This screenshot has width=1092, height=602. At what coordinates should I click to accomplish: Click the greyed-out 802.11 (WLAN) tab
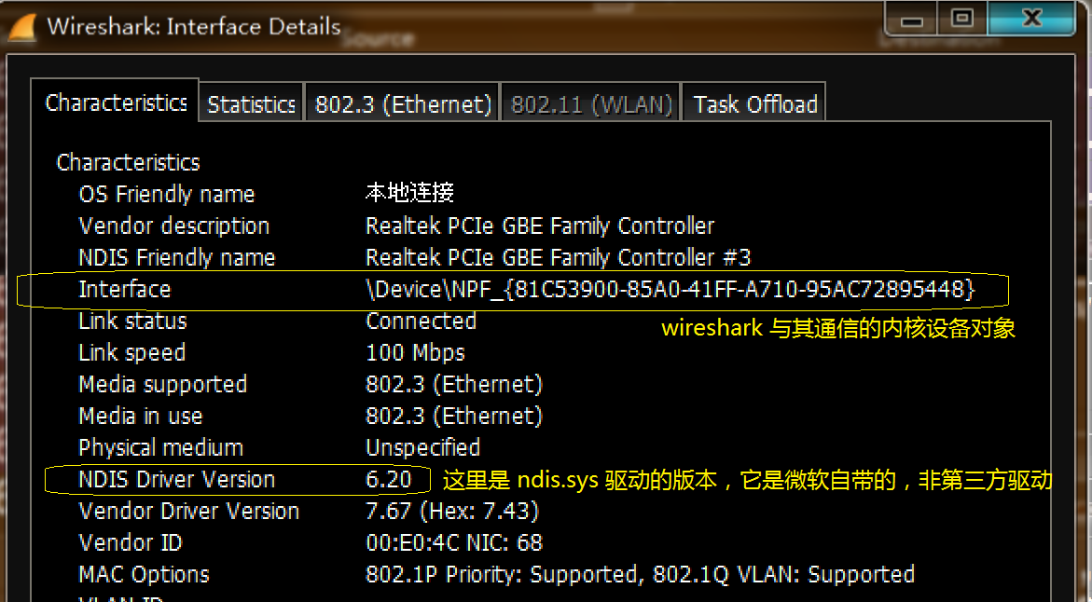pos(591,104)
